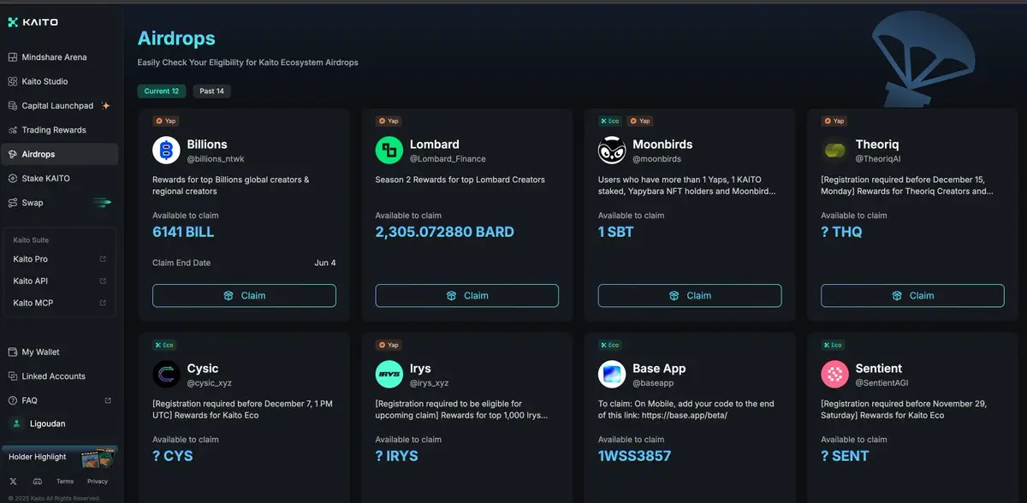Claim the Moonbirds SBT airdrop
Viewport: 1027px width, 503px height.
pos(690,295)
